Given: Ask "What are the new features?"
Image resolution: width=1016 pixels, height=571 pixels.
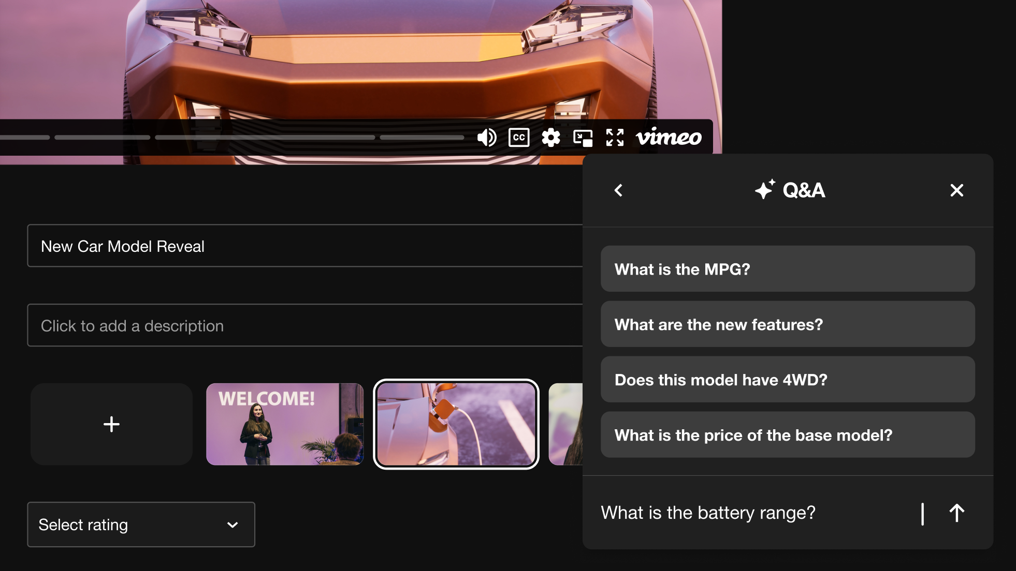Looking at the screenshot, I should pyautogui.click(x=787, y=324).
